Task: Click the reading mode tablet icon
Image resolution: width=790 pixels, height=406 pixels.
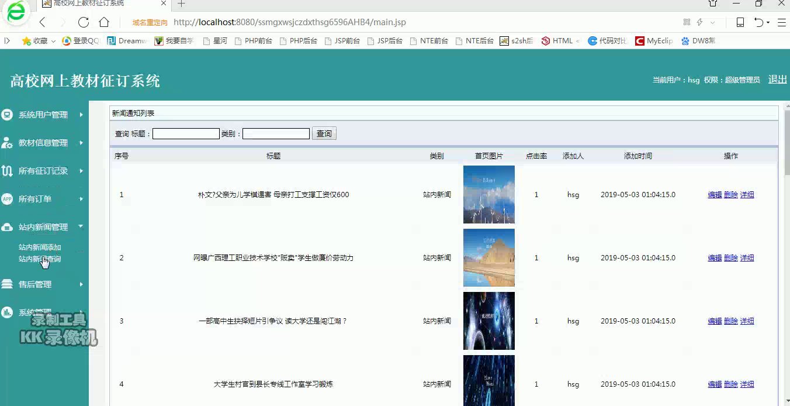Action: coord(740,22)
